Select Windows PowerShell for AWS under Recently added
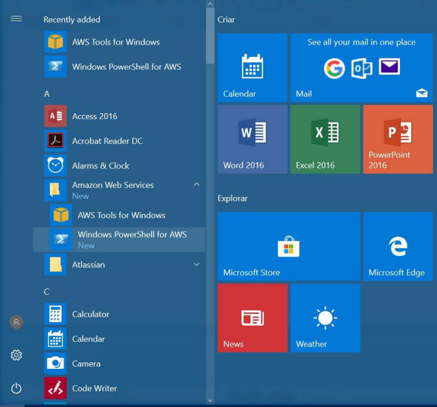Viewport: 437px width, 407px height. [126, 67]
